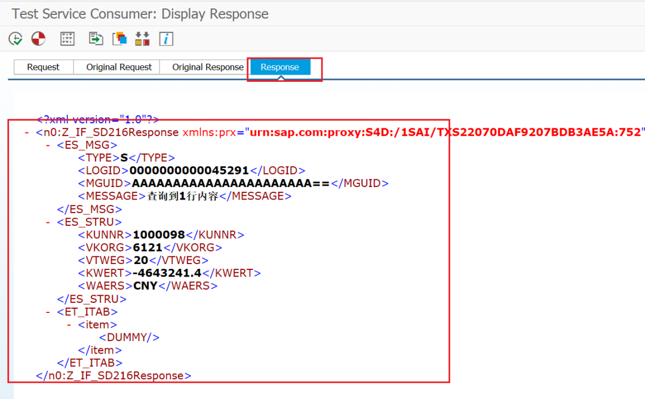
Task: Click the TYPE value S
Action: click(x=124, y=158)
